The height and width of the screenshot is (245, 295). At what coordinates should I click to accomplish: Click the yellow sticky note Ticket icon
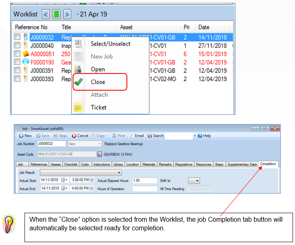click(x=78, y=107)
